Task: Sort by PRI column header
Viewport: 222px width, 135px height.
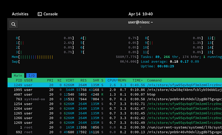Action: pyautogui.click(x=50, y=80)
